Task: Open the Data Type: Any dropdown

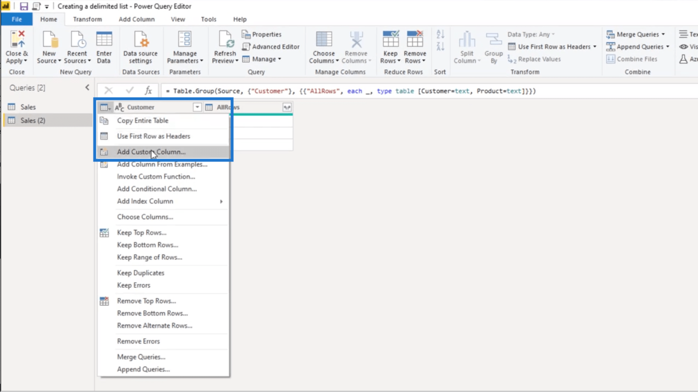Action: pyautogui.click(x=531, y=34)
